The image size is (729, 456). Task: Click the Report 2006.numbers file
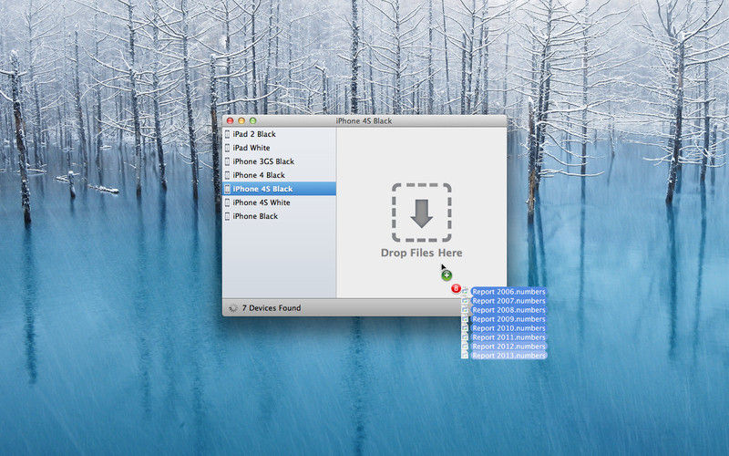click(x=508, y=292)
